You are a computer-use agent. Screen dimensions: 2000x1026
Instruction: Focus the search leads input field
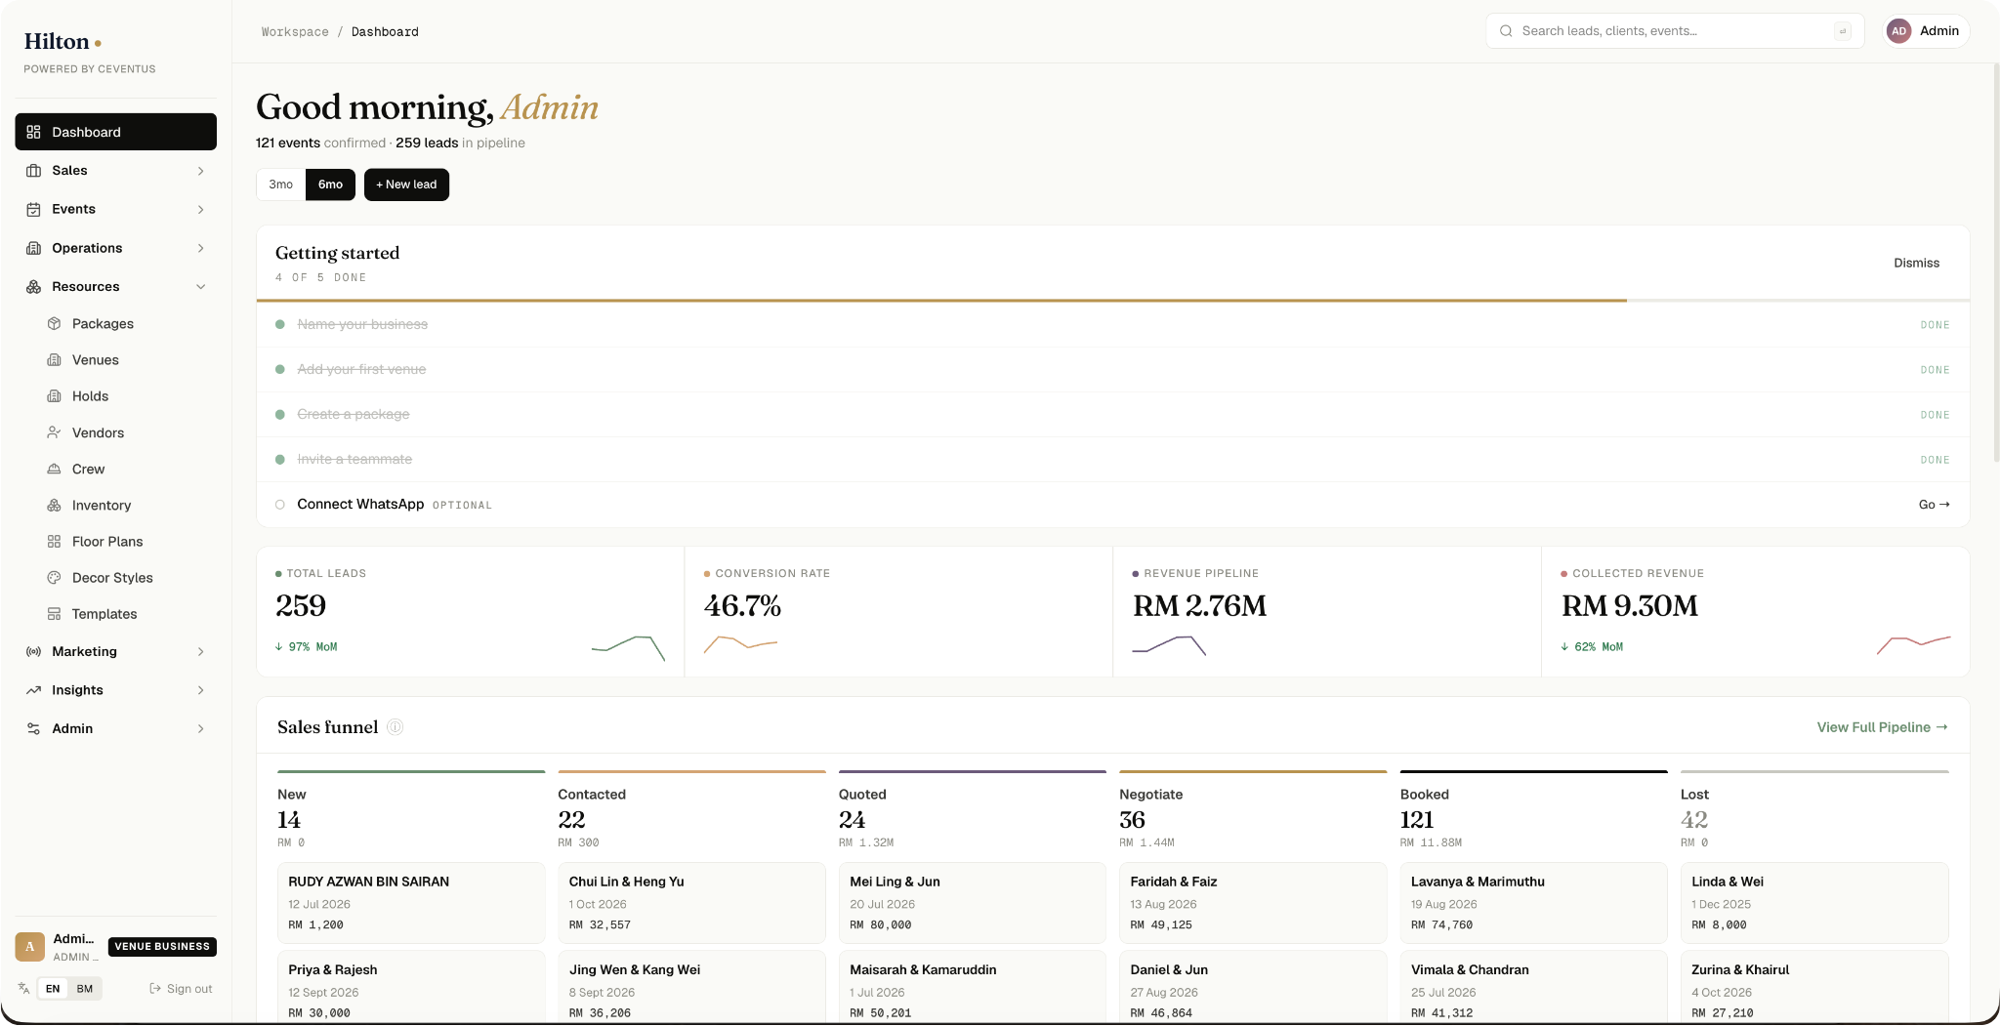point(1675,31)
